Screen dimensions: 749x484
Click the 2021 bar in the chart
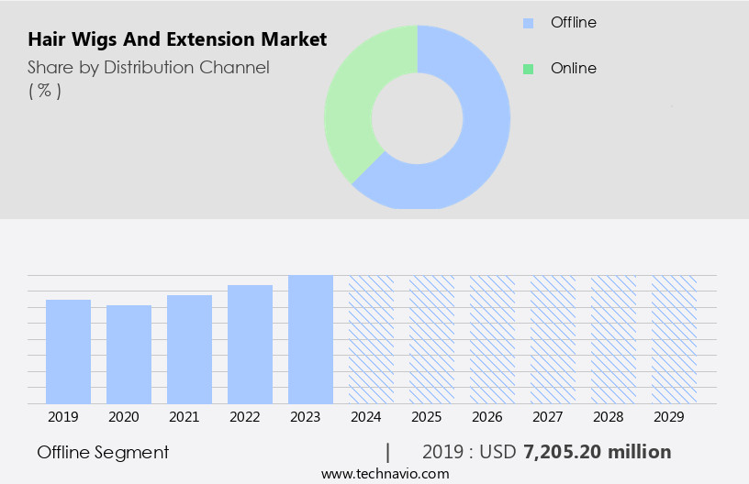pyautogui.click(x=189, y=349)
